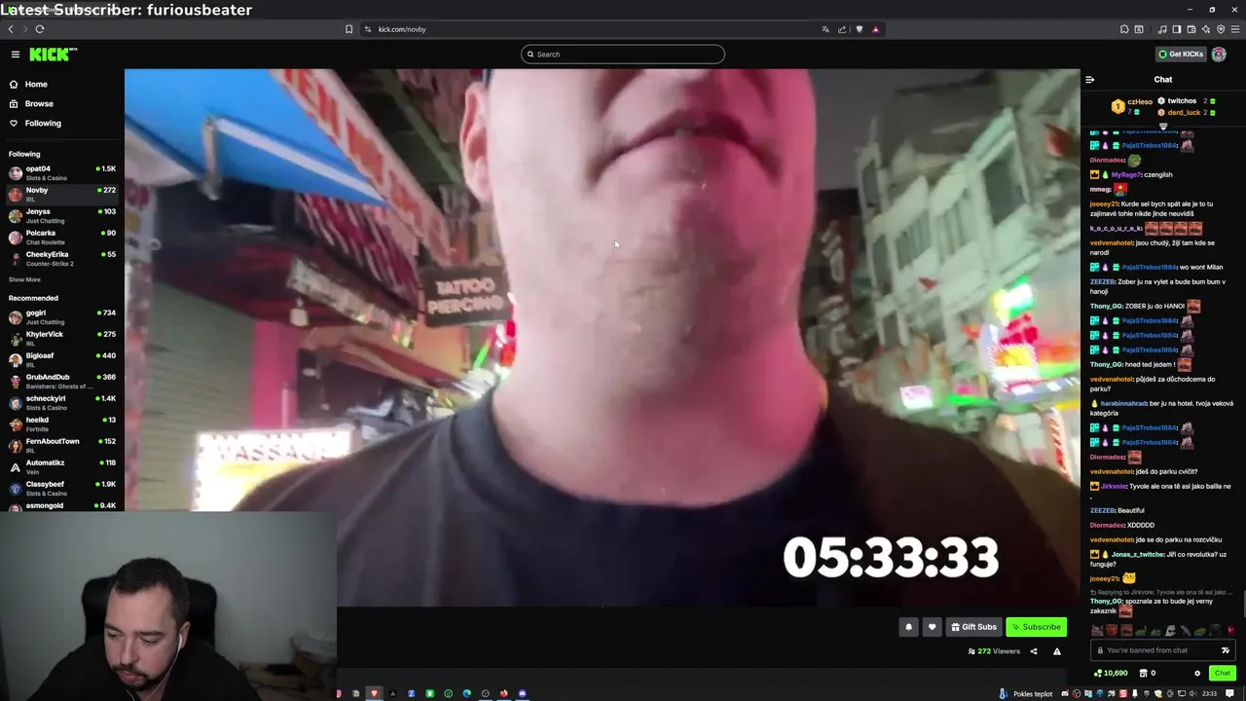
Task: Expand the gift leaderboard handle
Action: [x=1163, y=126]
